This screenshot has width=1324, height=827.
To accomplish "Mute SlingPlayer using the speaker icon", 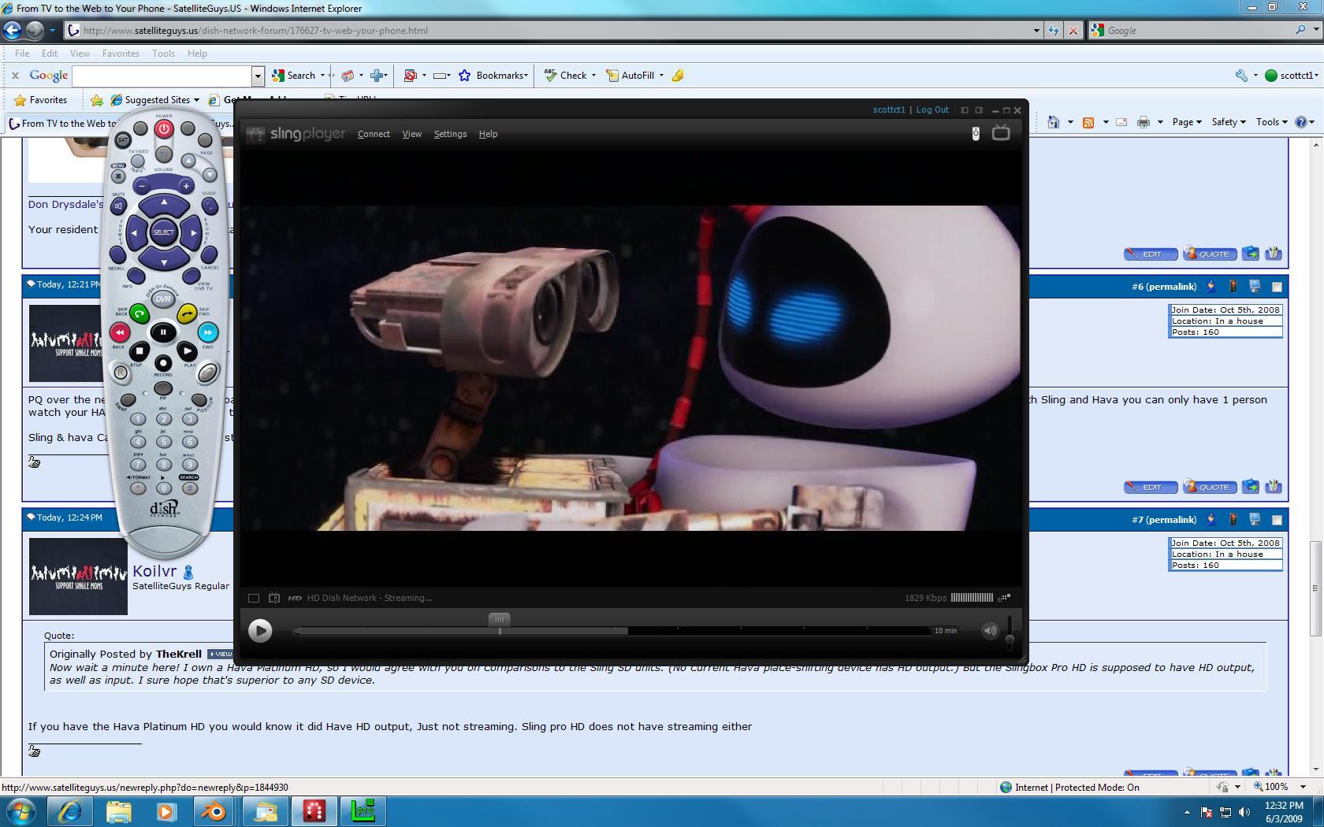I will [990, 630].
